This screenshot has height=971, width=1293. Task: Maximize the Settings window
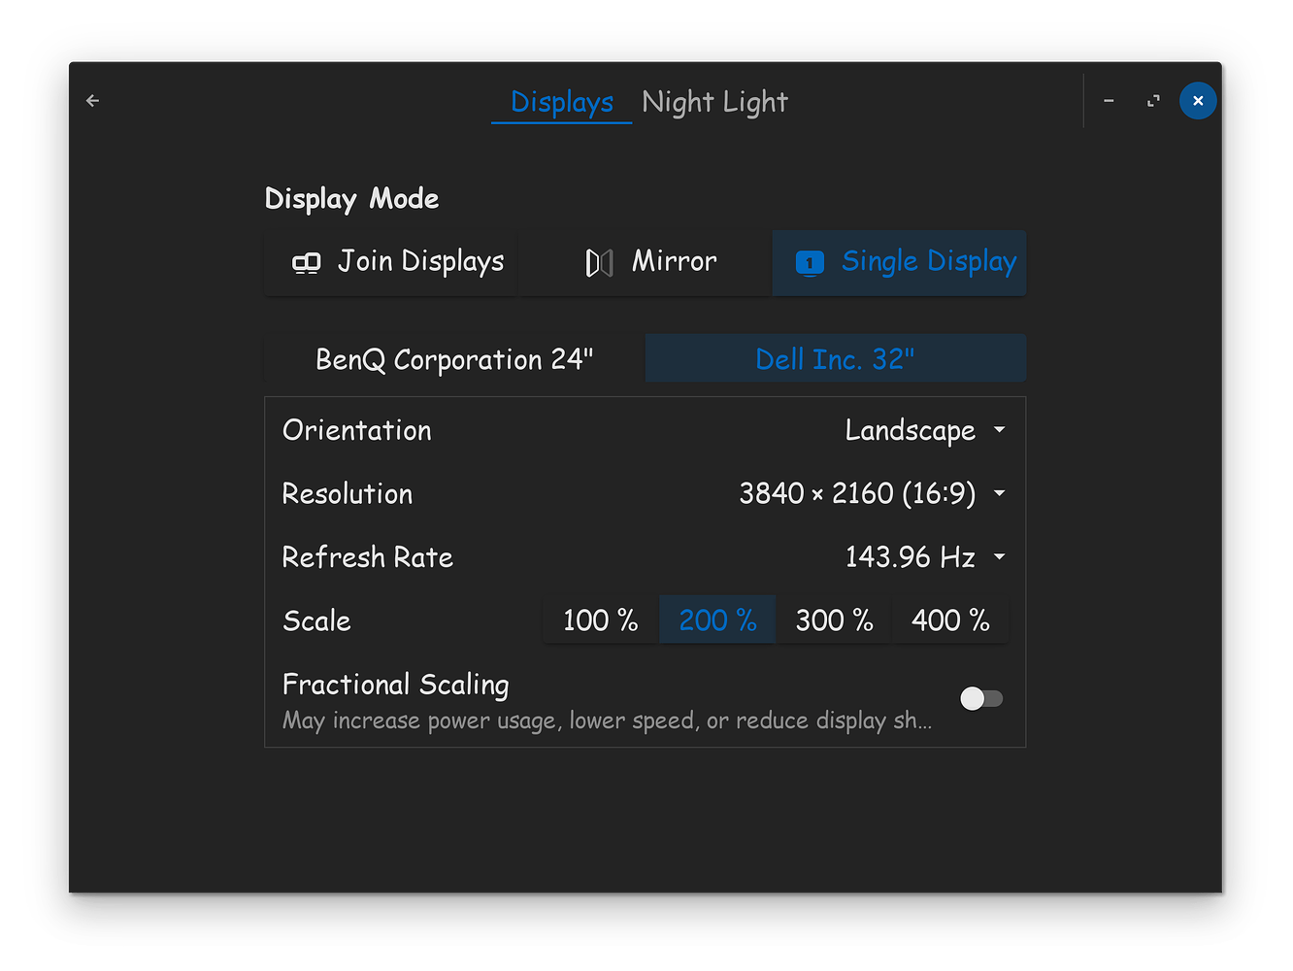[1153, 100]
